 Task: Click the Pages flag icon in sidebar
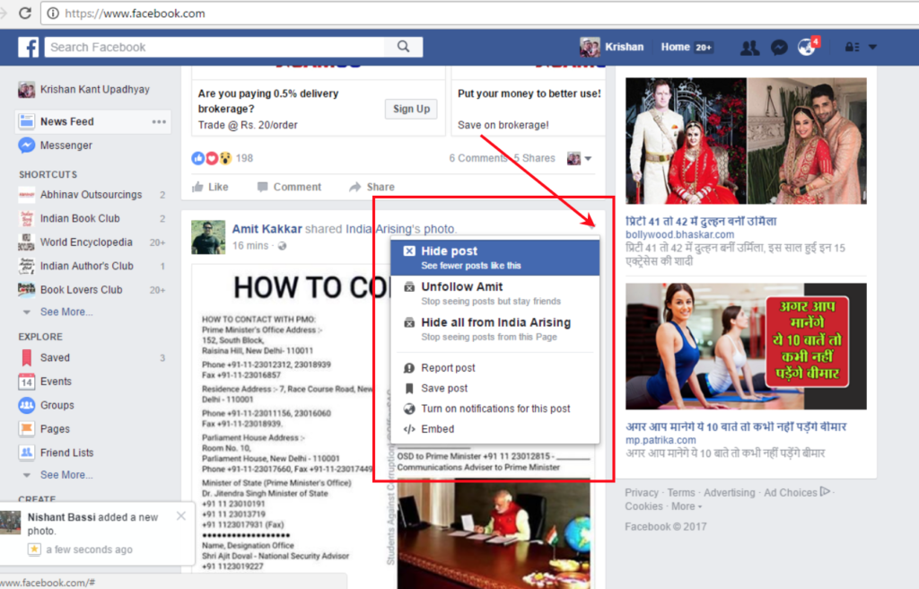click(x=28, y=428)
